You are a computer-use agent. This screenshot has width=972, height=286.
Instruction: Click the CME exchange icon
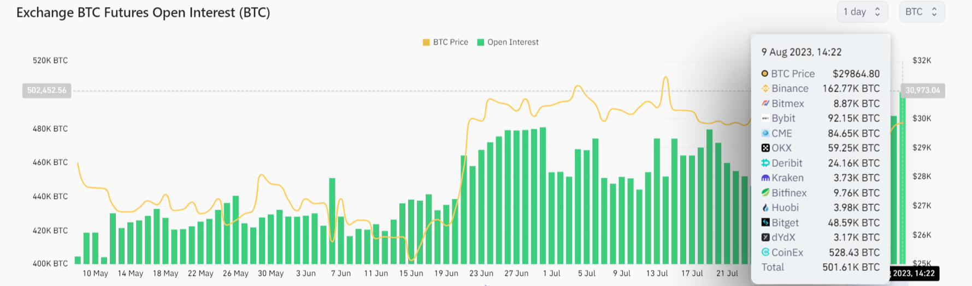765,133
